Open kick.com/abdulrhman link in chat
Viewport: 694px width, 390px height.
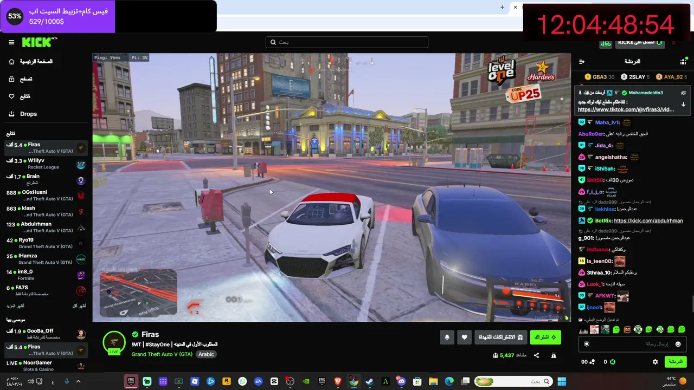pos(648,221)
